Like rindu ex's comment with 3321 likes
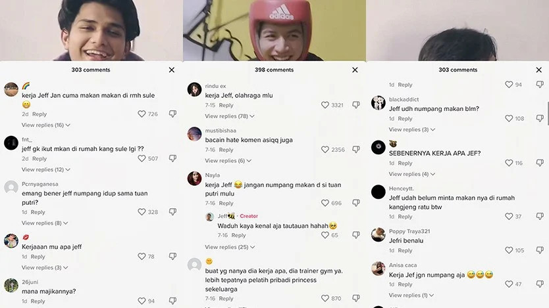This screenshot has height=308, width=549. tap(325, 105)
